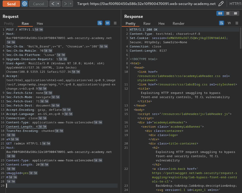
Task: Click the labsBlog.css link line in response
Action: pos(187,84)
